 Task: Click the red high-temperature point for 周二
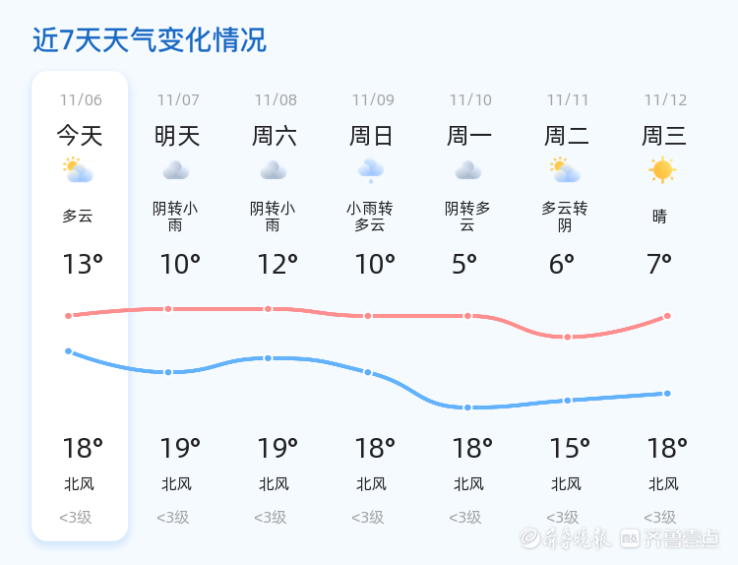click(568, 338)
